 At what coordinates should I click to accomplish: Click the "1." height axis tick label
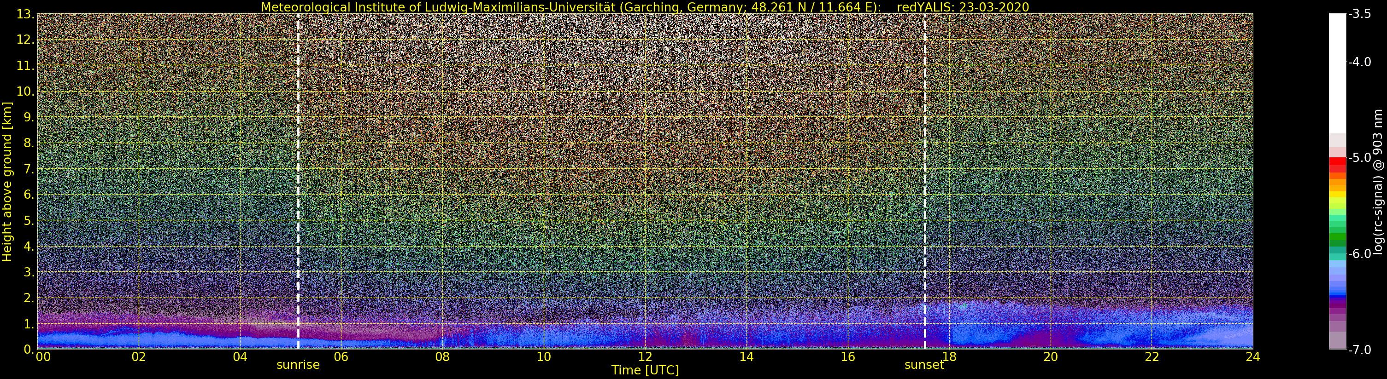pos(29,324)
